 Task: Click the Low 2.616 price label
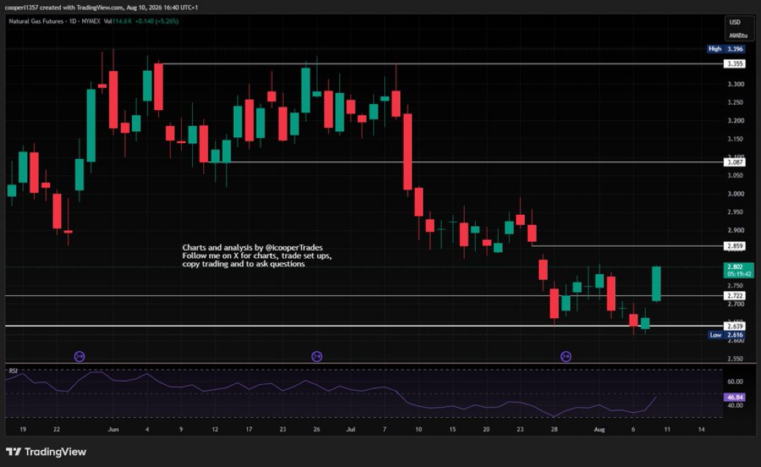coord(727,335)
